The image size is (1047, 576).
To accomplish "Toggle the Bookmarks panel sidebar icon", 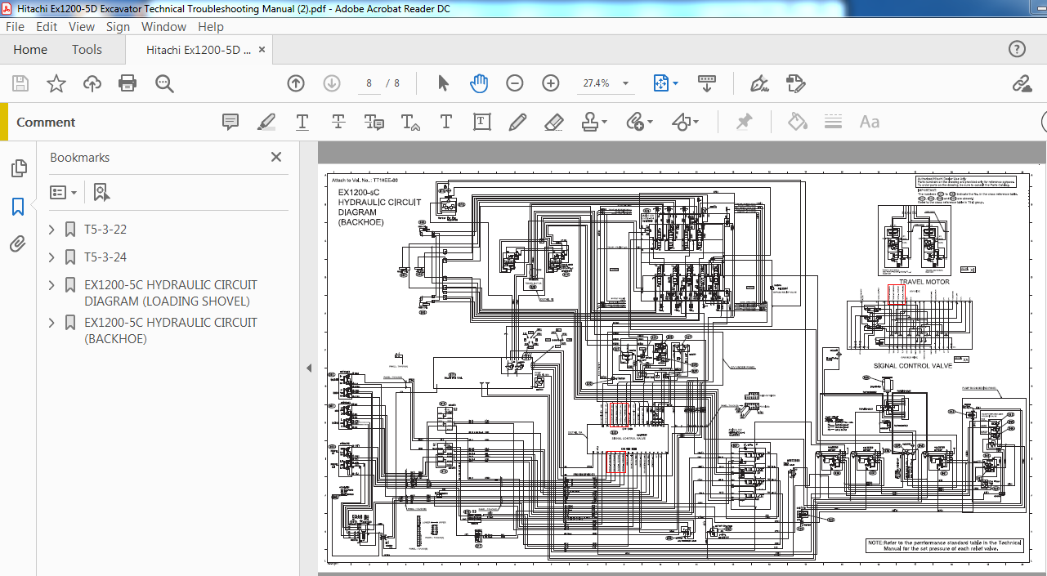I will click(18, 207).
